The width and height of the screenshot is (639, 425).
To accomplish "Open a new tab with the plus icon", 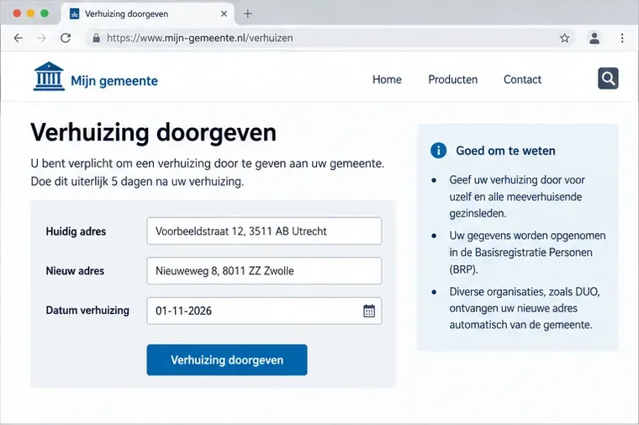I will [x=248, y=13].
